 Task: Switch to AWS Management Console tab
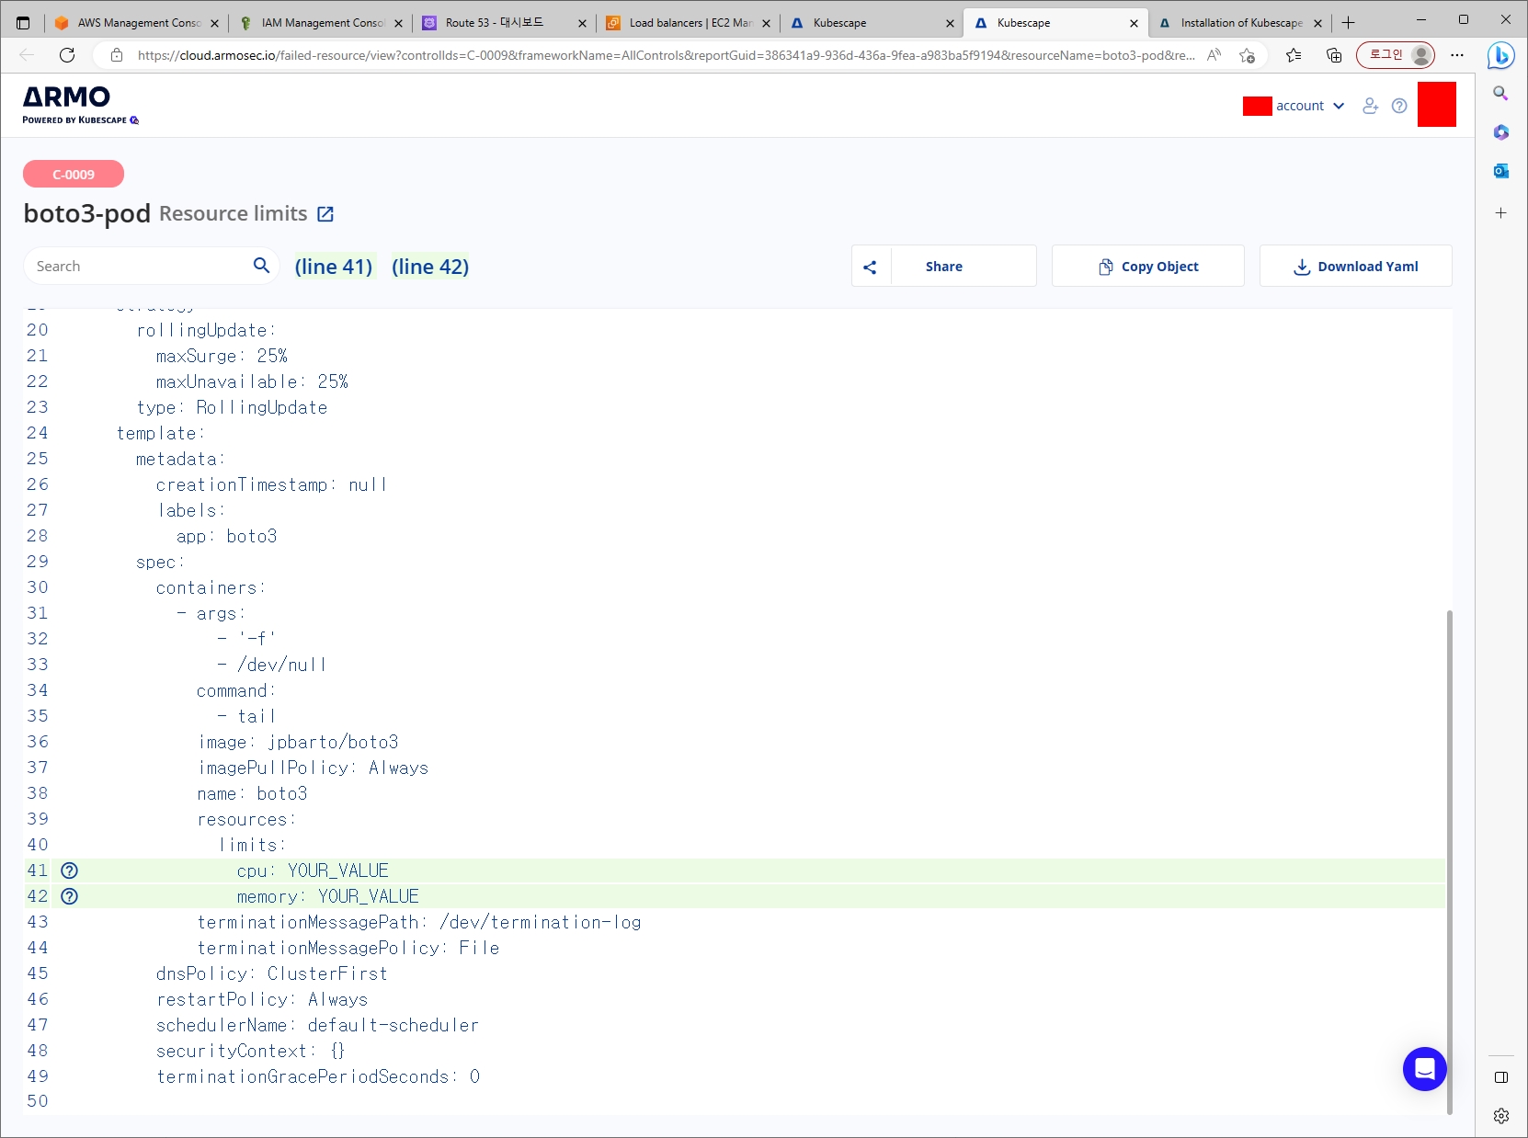coord(136,23)
